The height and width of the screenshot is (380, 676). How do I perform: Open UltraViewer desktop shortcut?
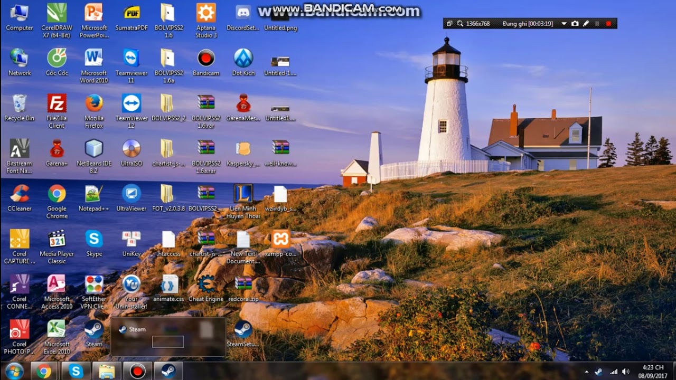coord(131,198)
